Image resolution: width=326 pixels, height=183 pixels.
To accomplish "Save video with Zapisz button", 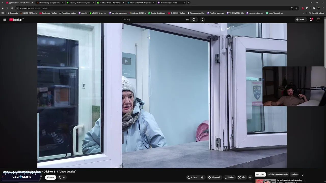I will (x=229, y=177).
